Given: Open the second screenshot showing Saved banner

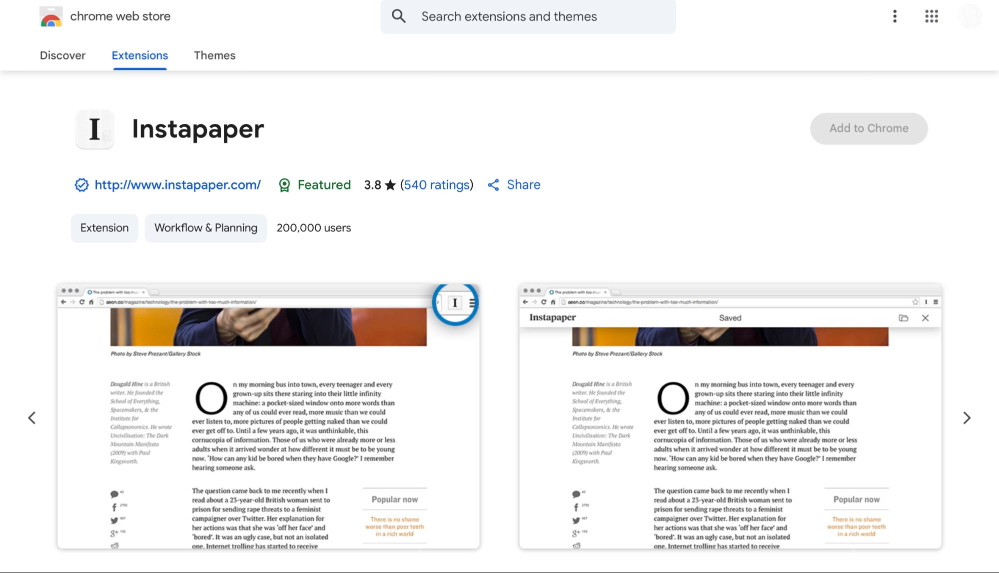Looking at the screenshot, I should pos(730,416).
